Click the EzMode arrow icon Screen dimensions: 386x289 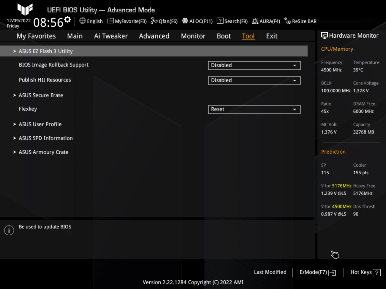332,273
